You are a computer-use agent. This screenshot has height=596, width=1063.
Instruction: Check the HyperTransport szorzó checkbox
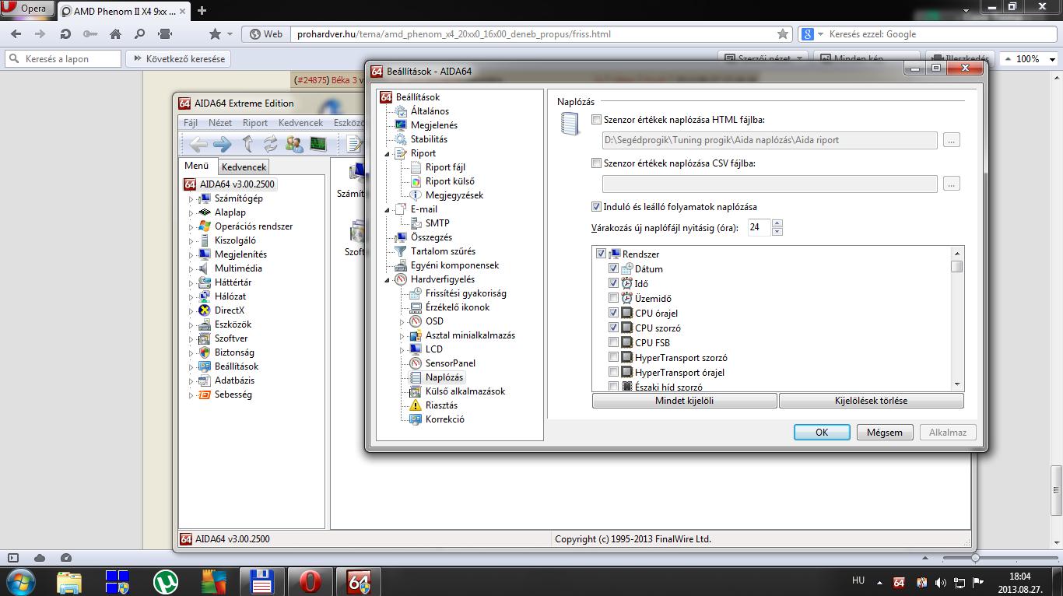pyautogui.click(x=614, y=357)
